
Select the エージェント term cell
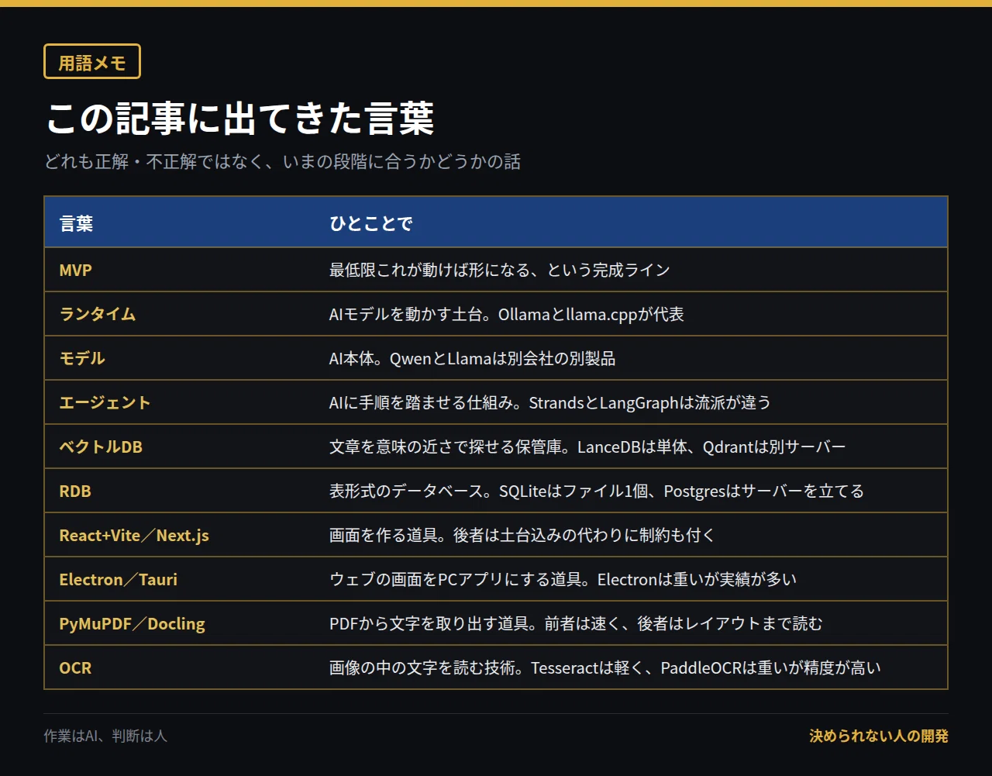tap(179, 402)
